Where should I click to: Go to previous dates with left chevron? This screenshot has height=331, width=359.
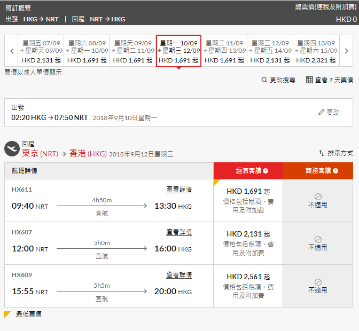coord(12,51)
